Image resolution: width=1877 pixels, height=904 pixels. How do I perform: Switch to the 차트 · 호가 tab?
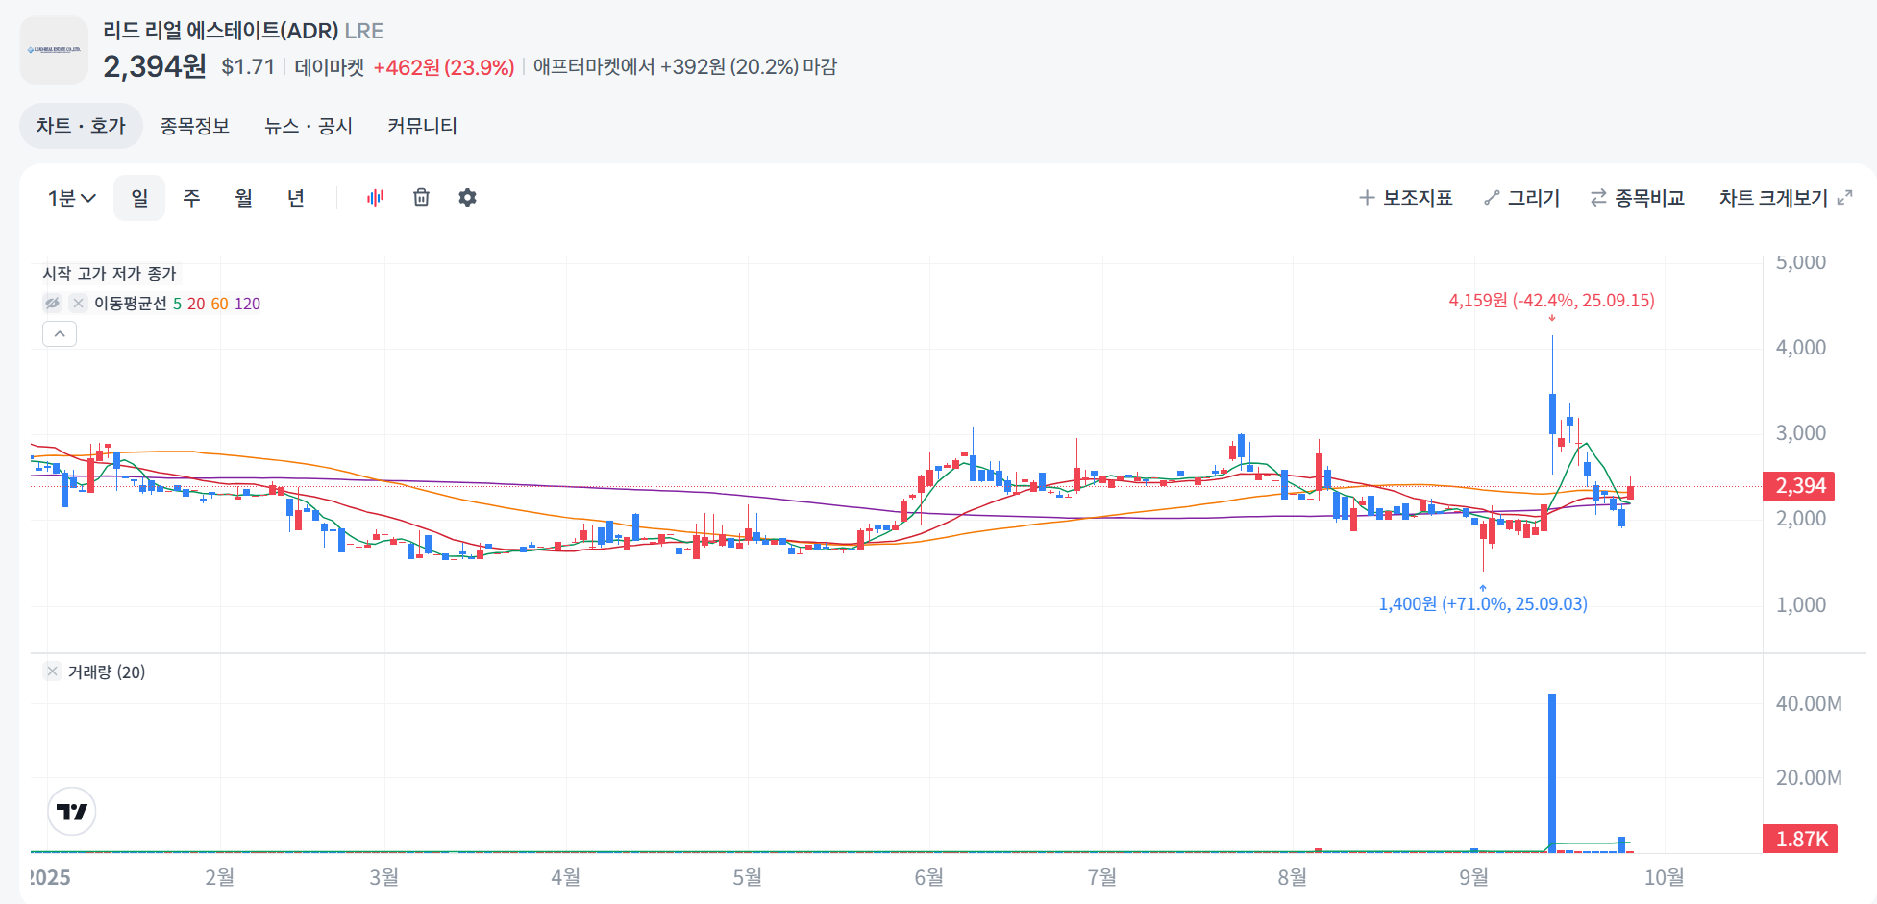tap(81, 126)
